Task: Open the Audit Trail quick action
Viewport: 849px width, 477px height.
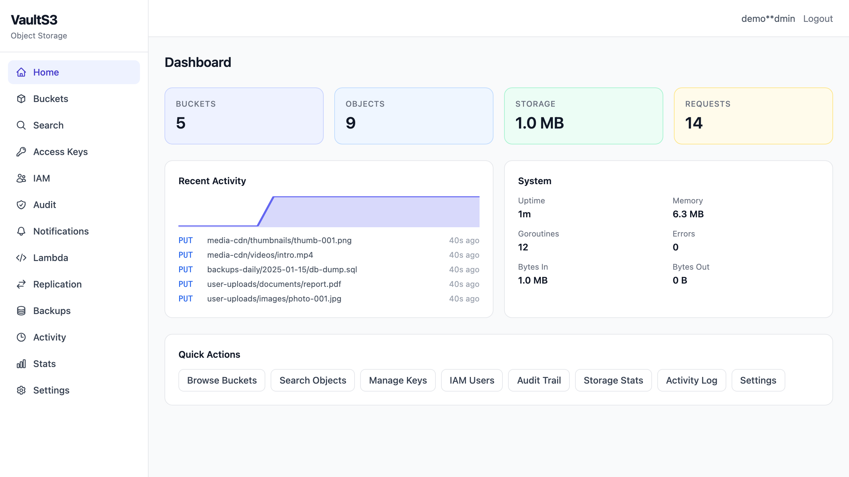Action: tap(539, 380)
